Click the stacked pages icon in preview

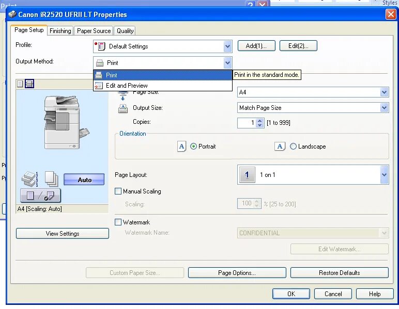(51, 178)
